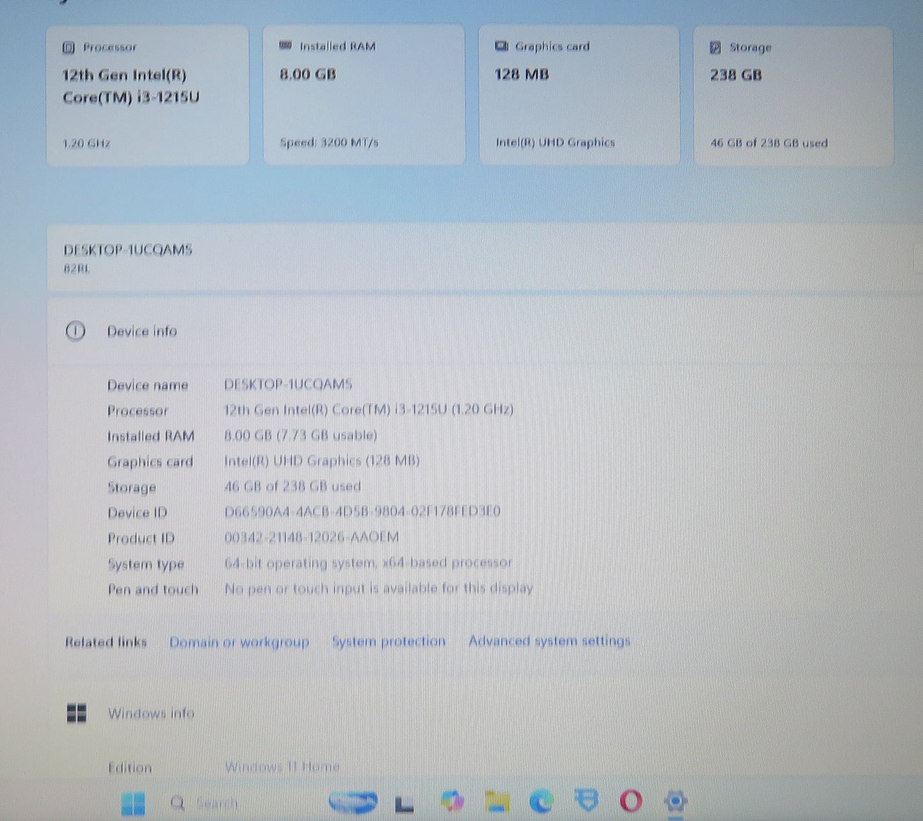Click the 8.00 GB (7.73 GB usable) value
This screenshot has width=923, height=821.
300,435
